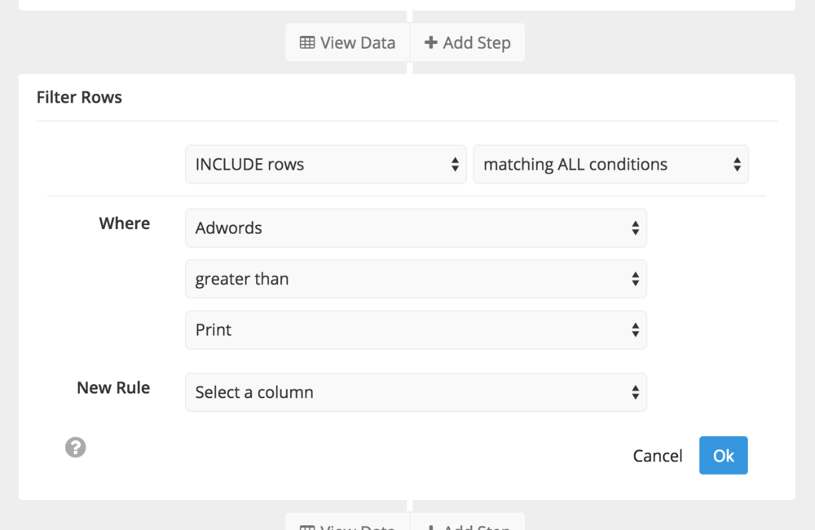Click the plus icon in top Add Step

[430, 42]
